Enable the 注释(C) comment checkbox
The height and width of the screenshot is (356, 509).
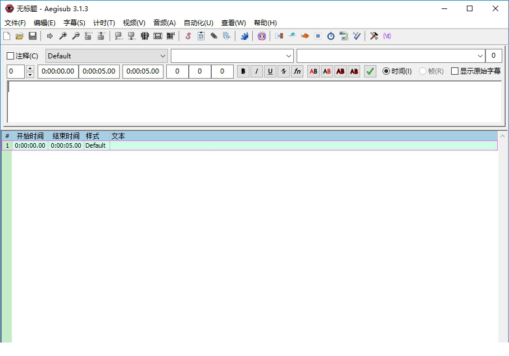click(x=10, y=56)
